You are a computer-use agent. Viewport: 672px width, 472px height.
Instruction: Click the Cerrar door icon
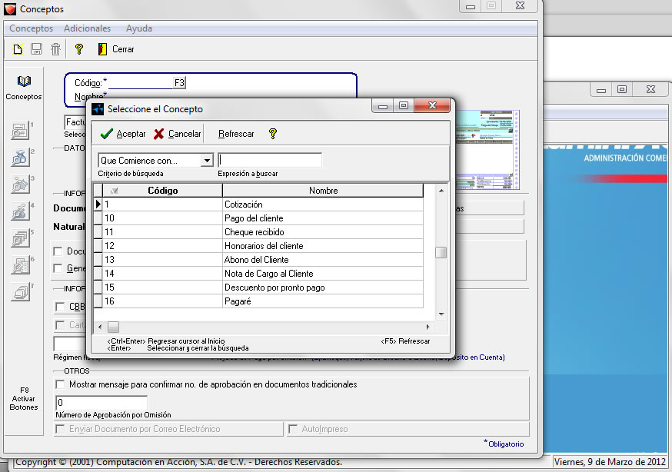[102, 49]
